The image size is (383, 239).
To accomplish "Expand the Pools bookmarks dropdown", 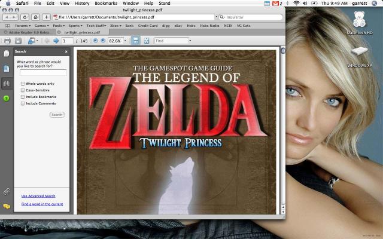I will coord(59,26).
